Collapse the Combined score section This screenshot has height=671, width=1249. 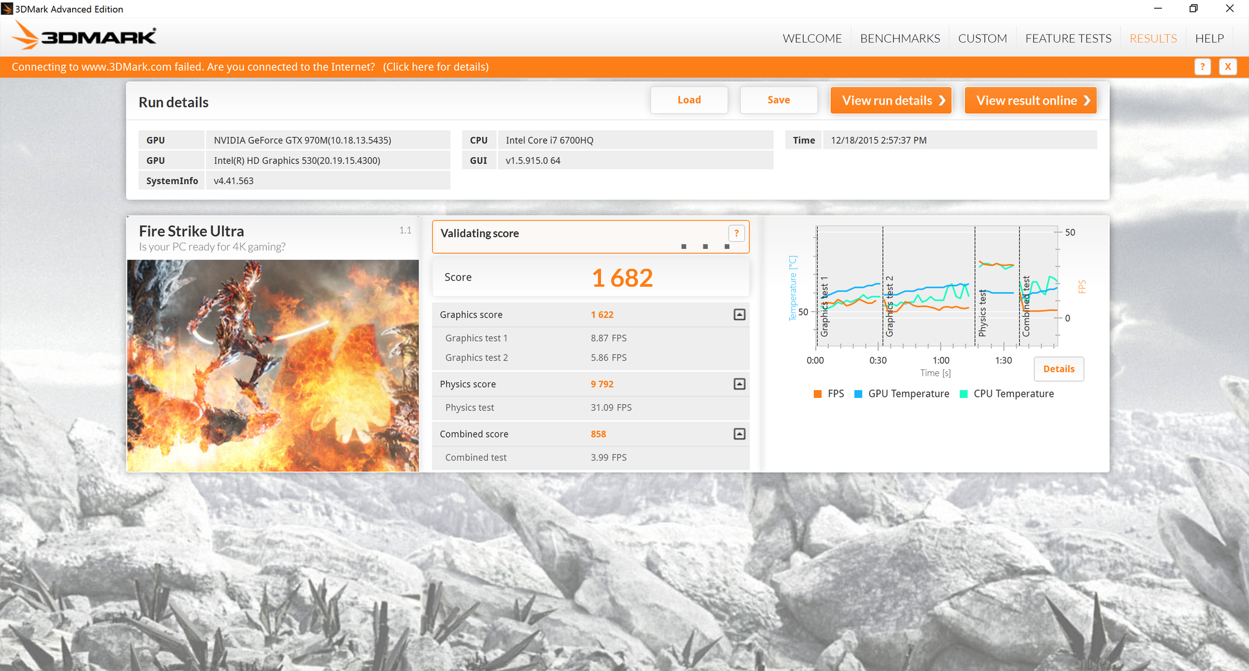pyautogui.click(x=740, y=434)
